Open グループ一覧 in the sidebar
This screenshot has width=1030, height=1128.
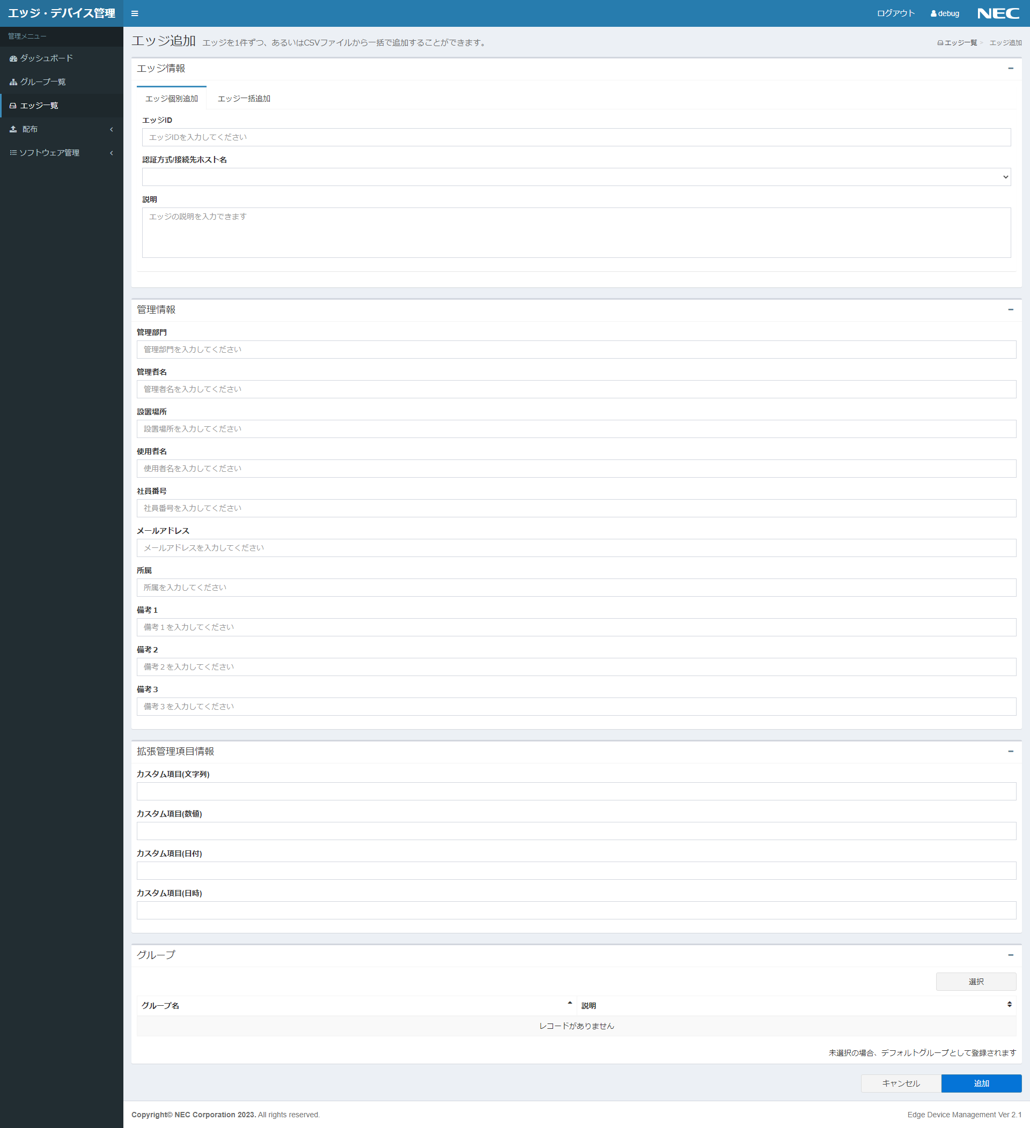pyautogui.click(x=42, y=81)
